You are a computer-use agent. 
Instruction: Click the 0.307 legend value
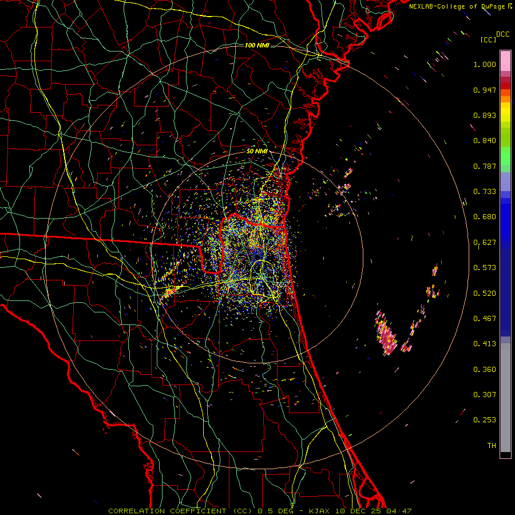[x=485, y=395]
